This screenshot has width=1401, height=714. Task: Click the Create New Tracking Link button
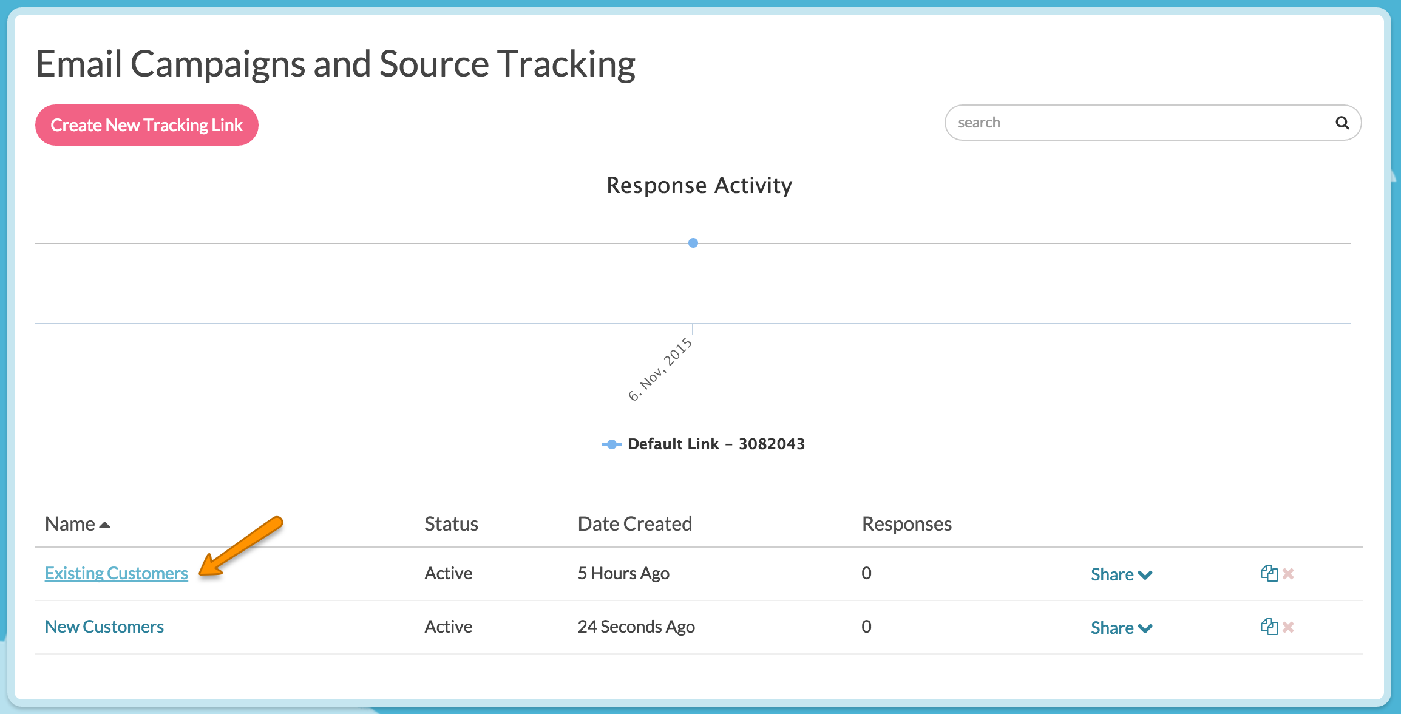146,125
